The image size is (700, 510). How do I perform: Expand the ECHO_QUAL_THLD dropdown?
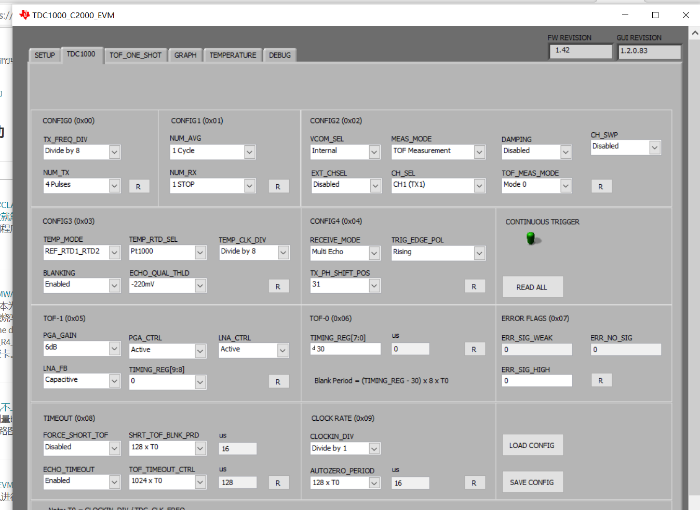tap(200, 285)
